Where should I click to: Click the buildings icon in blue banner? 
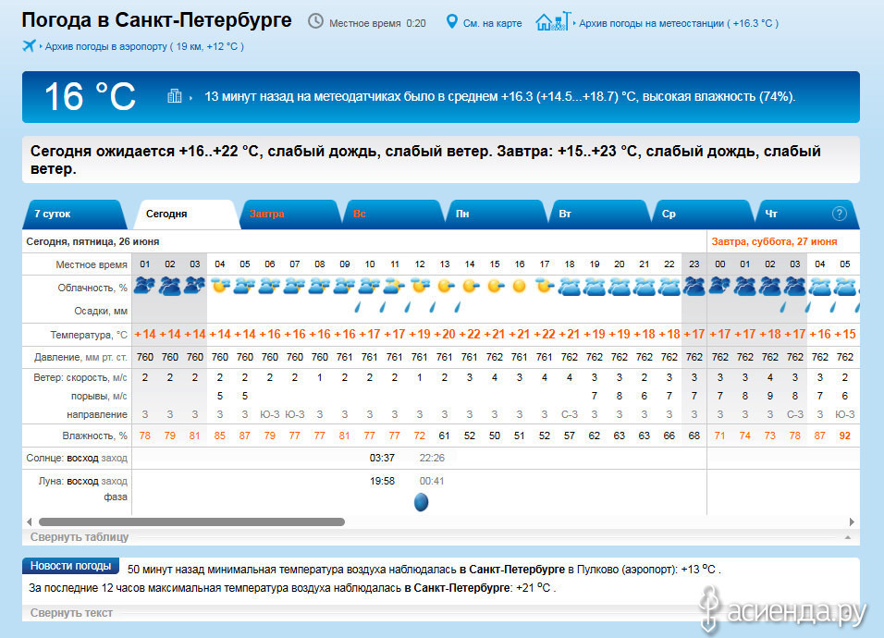(174, 96)
